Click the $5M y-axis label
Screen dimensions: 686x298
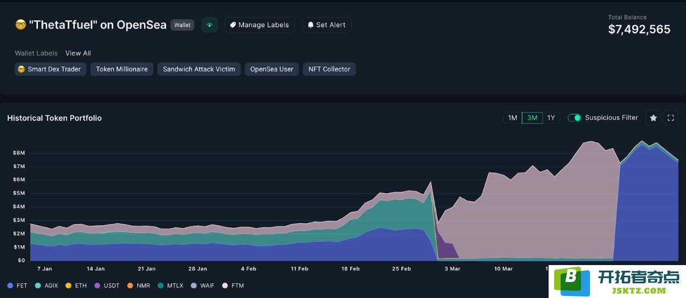coord(19,193)
